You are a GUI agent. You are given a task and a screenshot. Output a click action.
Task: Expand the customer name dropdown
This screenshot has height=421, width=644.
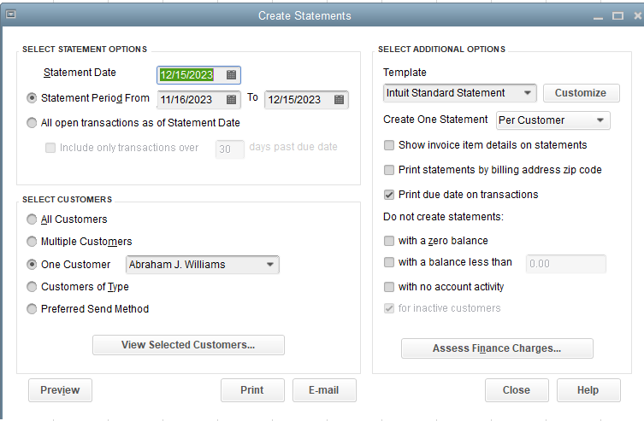point(270,265)
